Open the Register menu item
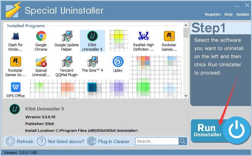Viewport: 252px width, 156px height. click(x=213, y=14)
